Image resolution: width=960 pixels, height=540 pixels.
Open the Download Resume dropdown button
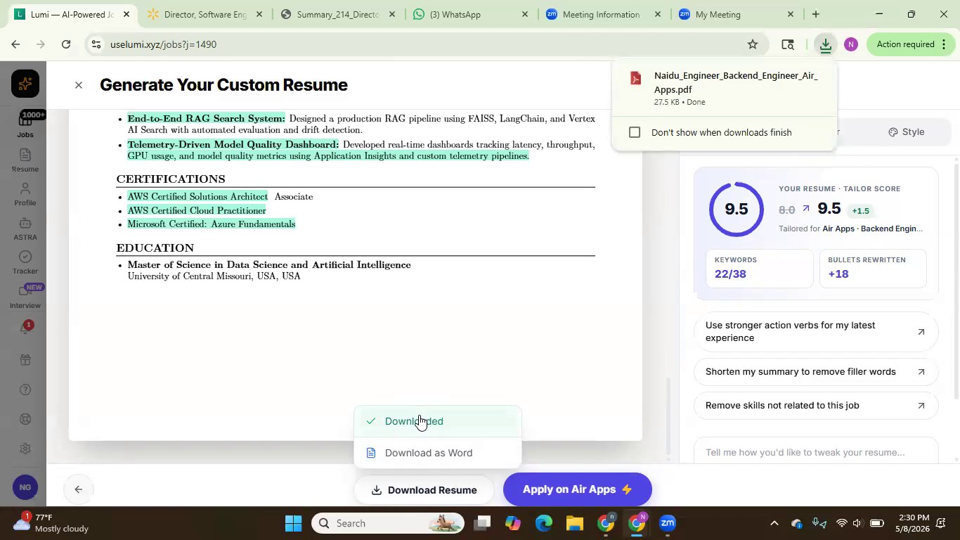point(424,490)
